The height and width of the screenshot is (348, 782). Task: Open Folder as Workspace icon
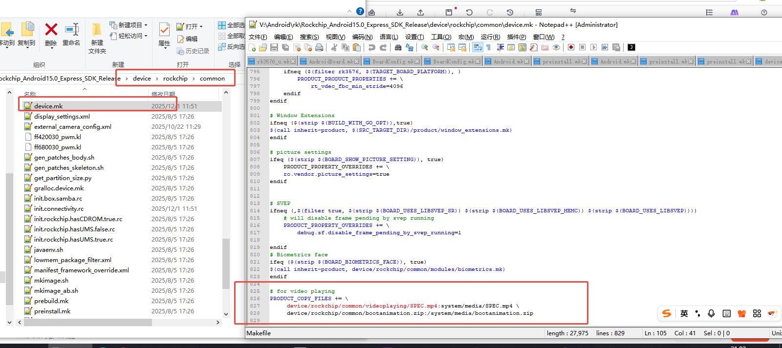click(545, 47)
